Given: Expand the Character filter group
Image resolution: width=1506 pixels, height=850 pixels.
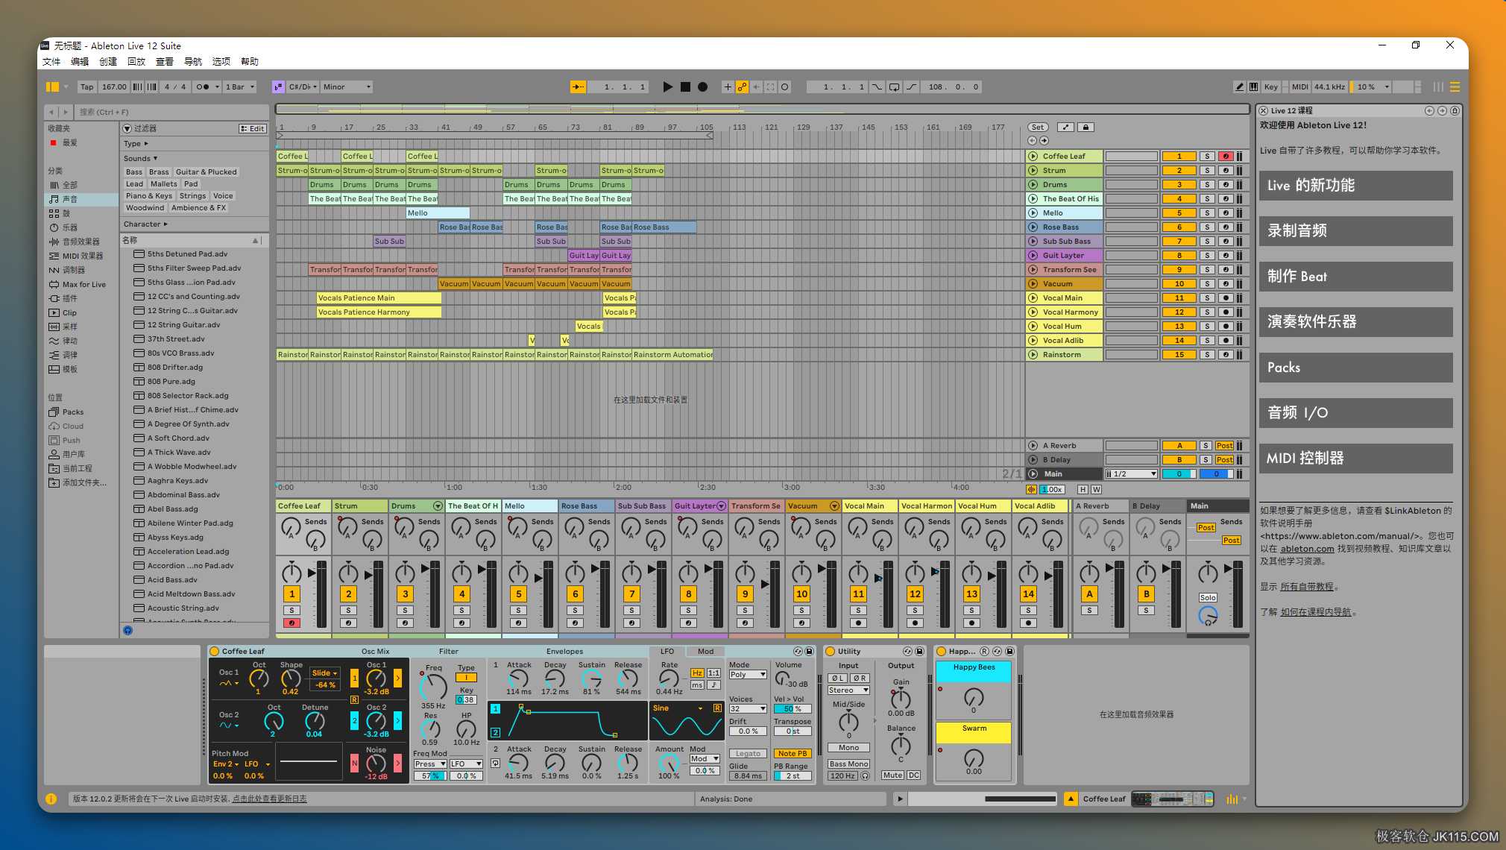Looking at the screenshot, I should click(145, 224).
